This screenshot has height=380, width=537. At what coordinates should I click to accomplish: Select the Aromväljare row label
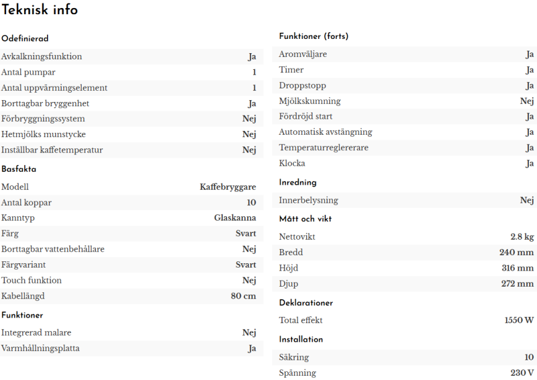303,54
